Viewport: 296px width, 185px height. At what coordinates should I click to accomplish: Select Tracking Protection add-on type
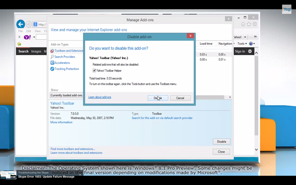point(66,69)
